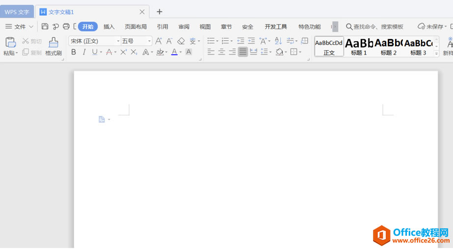Click the strikethrough A icon

coord(109,52)
